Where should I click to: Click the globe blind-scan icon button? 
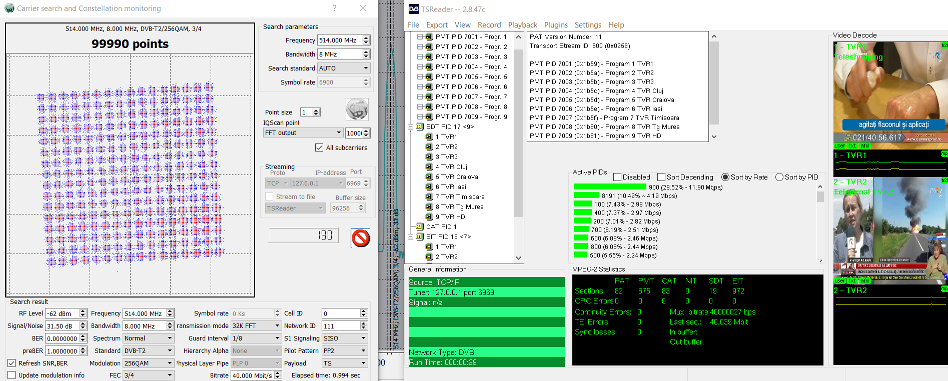(x=357, y=109)
